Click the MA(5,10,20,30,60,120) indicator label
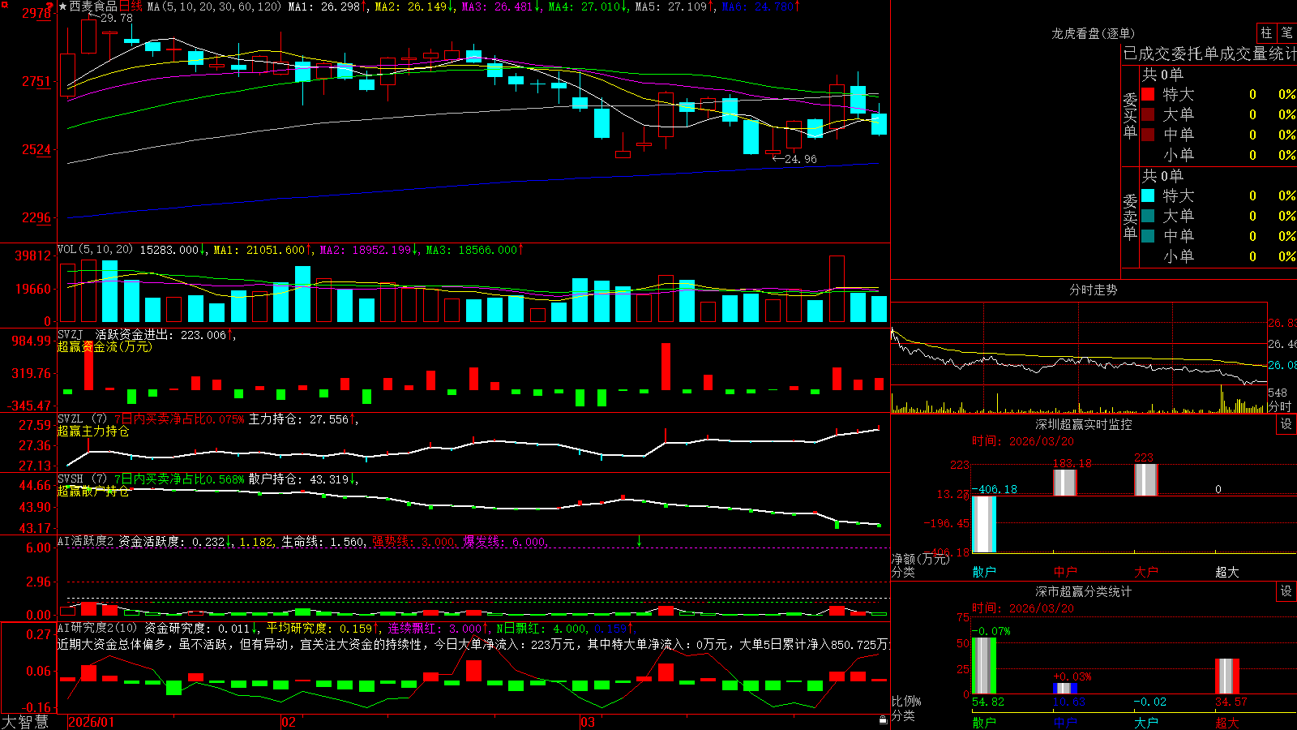The image size is (1297, 730). click(x=214, y=6)
